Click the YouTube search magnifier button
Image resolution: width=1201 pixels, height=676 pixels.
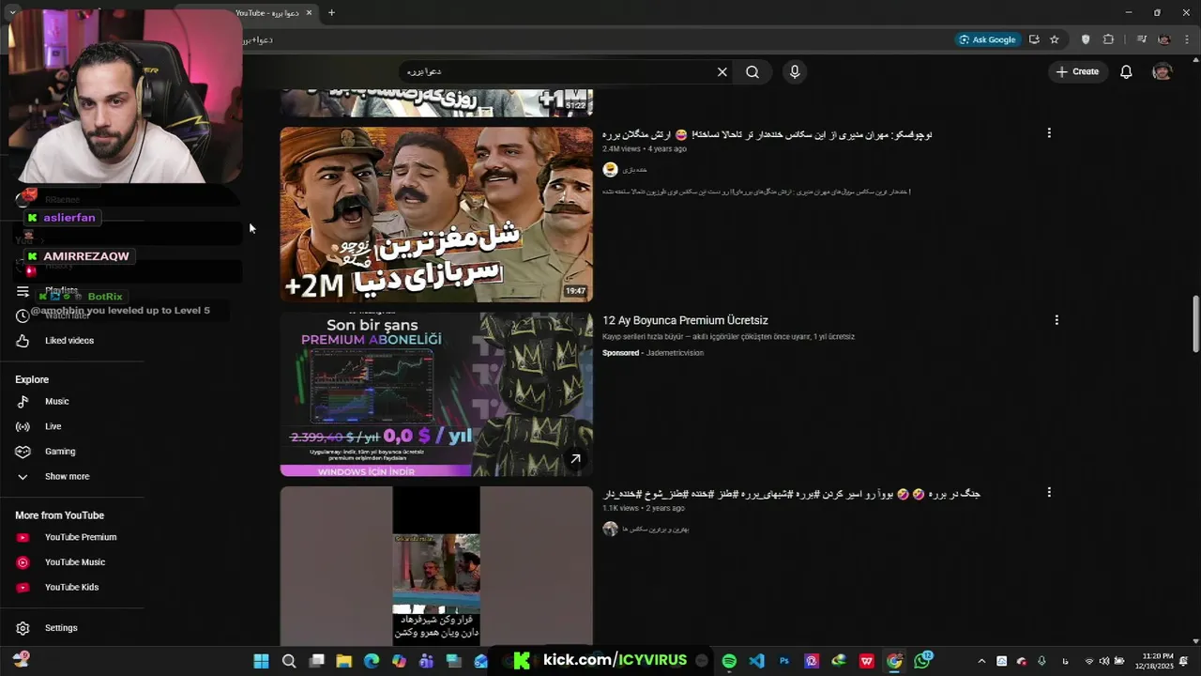(x=753, y=71)
